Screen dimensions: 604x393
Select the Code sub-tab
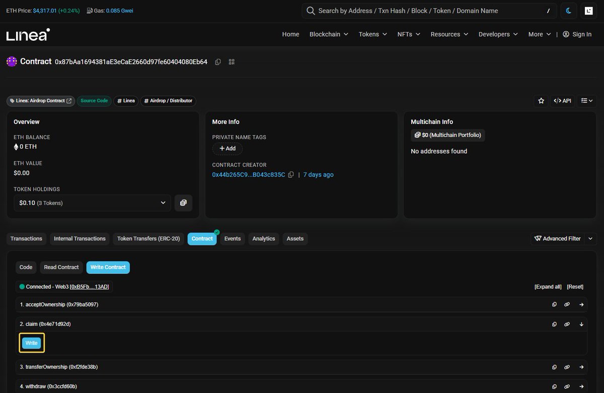(26, 267)
